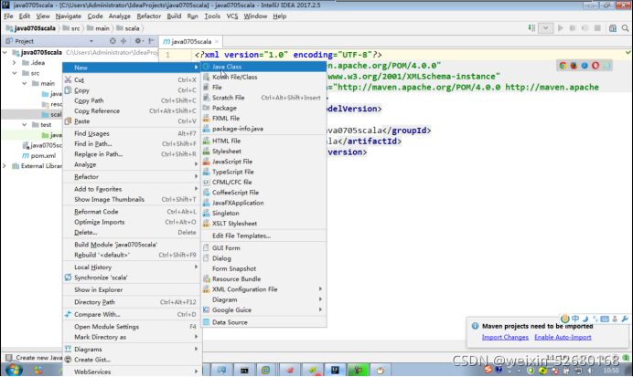This screenshot has width=633, height=377.
Task: Expand Diagram submenu in New menu
Action: 263,299
